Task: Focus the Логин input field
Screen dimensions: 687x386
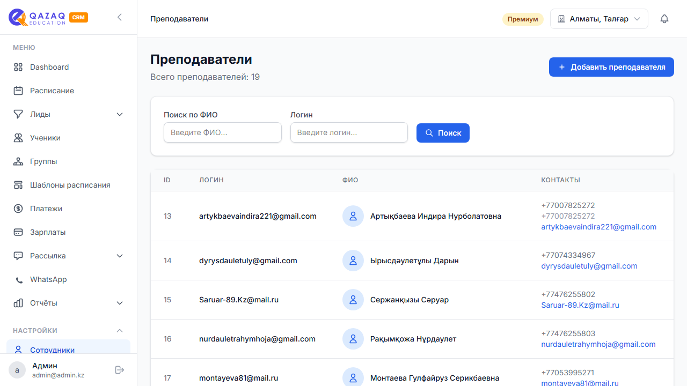Action: click(x=349, y=132)
